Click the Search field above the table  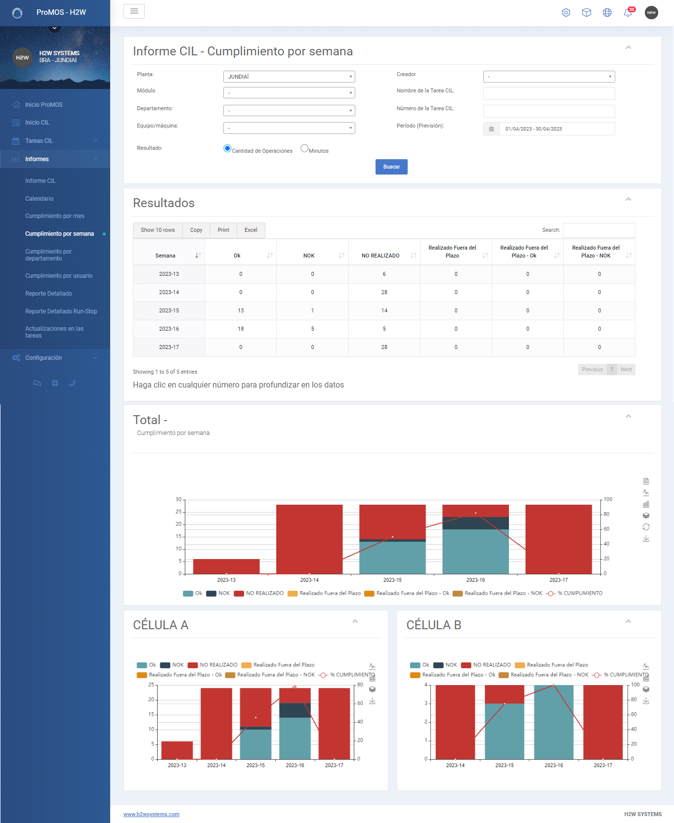coord(599,230)
